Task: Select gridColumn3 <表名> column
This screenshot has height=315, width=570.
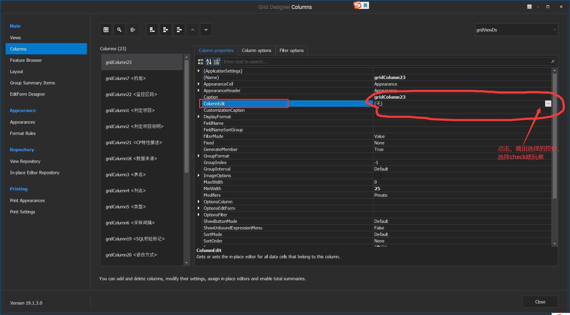Action: [x=142, y=174]
